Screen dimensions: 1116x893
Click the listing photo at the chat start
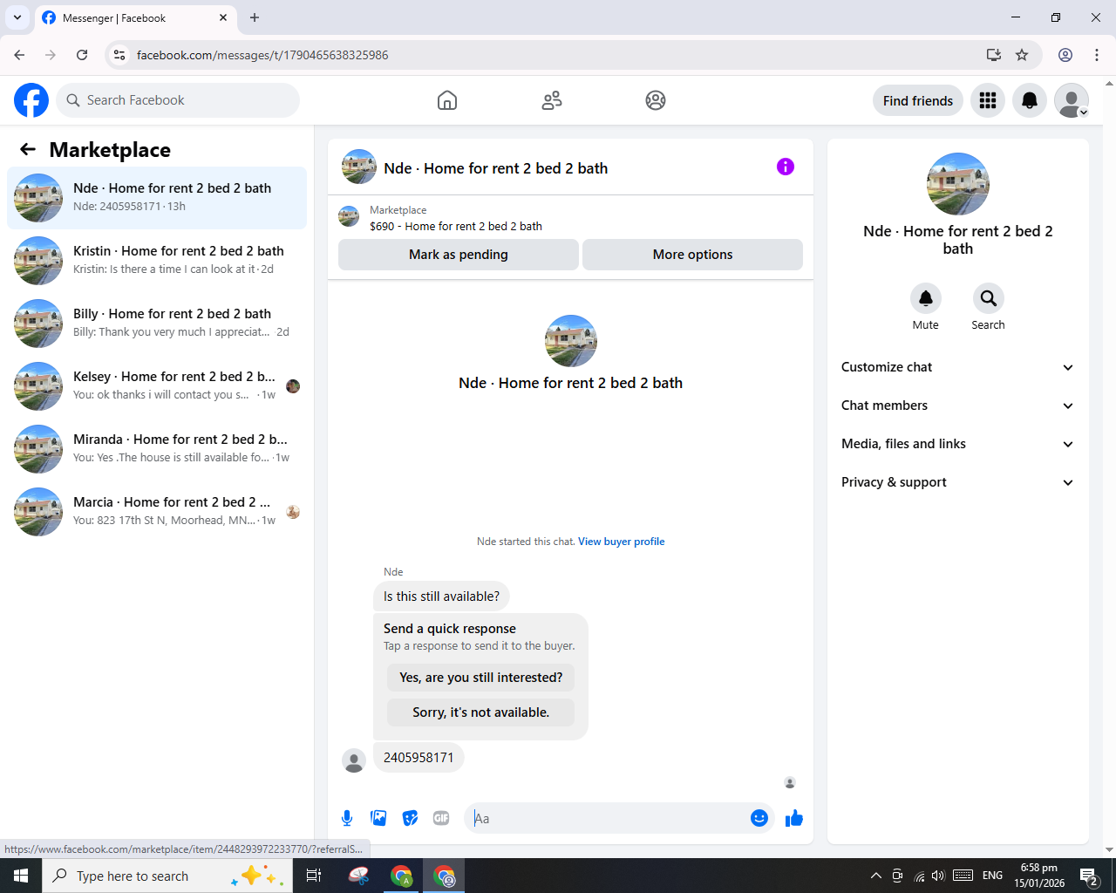click(571, 341)
